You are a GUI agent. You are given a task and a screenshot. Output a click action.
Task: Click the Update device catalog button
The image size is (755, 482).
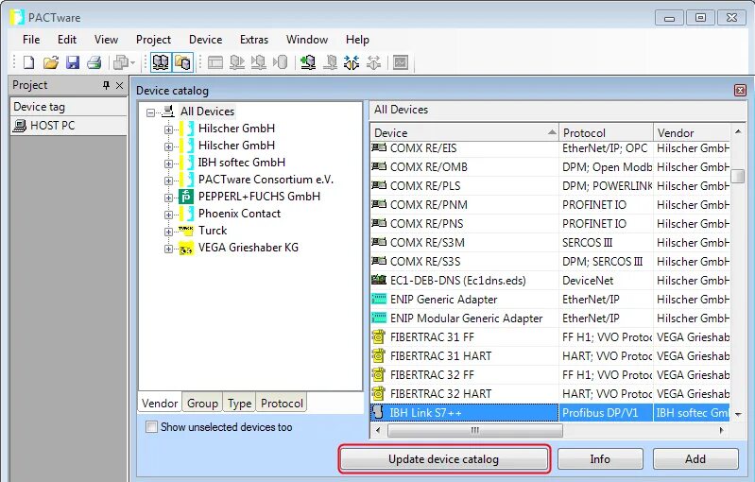coord(443,459)
